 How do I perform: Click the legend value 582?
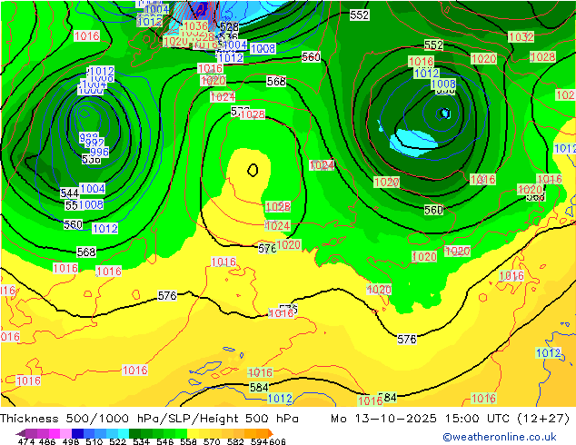coord(235,441)
